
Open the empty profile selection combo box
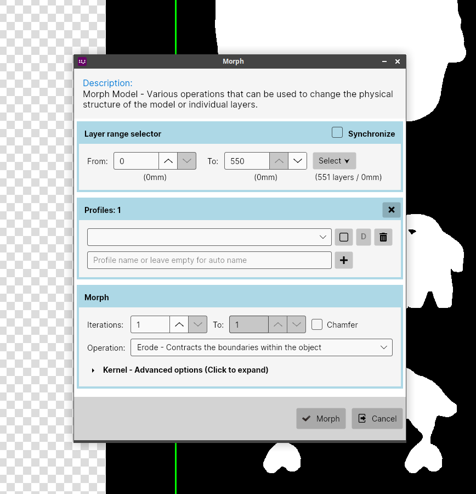(x=209, y=237)
